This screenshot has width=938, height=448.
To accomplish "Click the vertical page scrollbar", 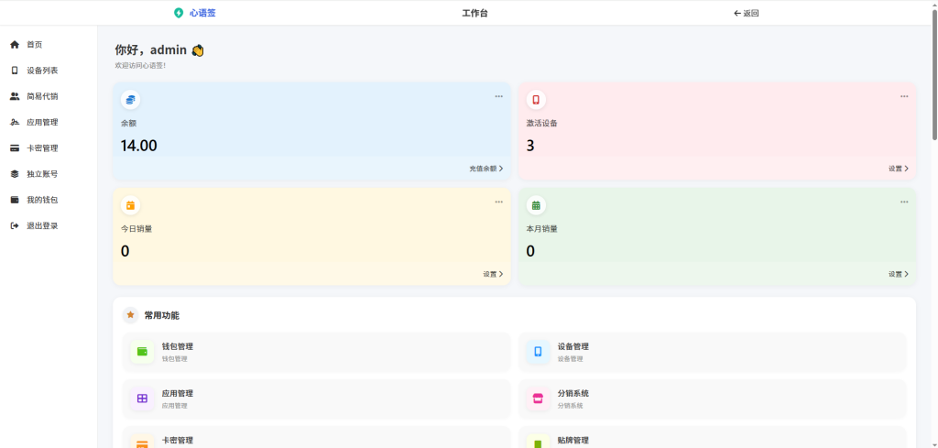I will pyautogui.click(x=934, y=82).
